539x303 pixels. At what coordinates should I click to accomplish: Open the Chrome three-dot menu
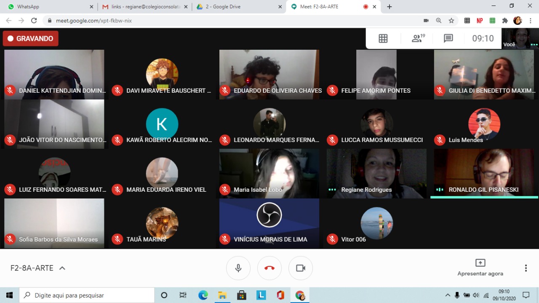coord(530,20)
